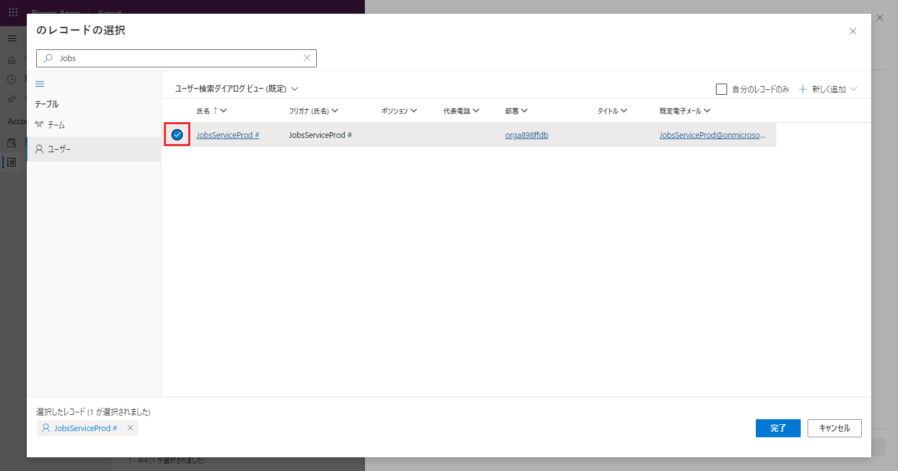Viewport: 898px width, 471px height.
Task: Open orga898ffdb department link
Action: pos(527,135)
